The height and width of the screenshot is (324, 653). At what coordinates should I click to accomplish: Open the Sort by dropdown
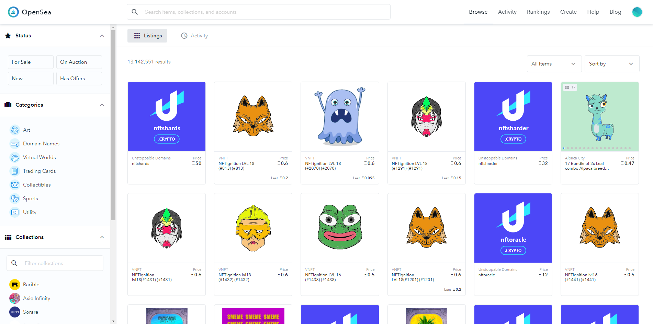pyautogui.click(x=612, y=64)
